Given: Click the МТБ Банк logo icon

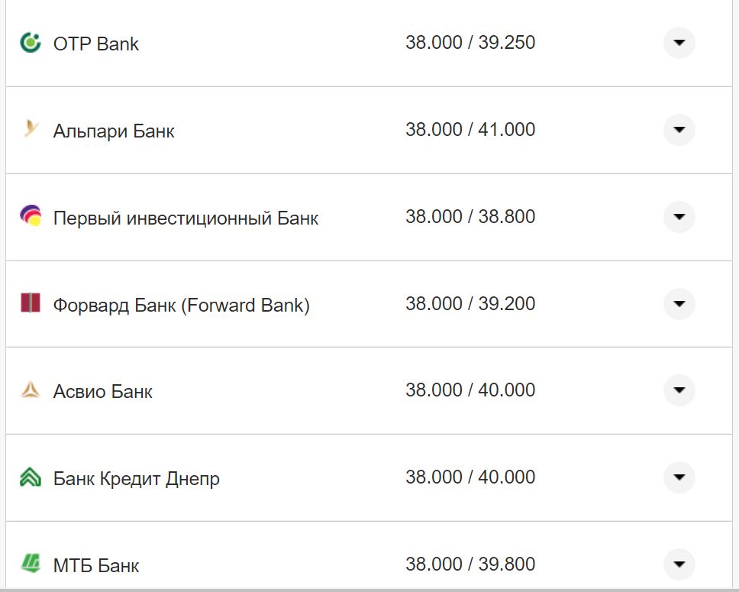Looking at the screenshot, I should (31, 565).
